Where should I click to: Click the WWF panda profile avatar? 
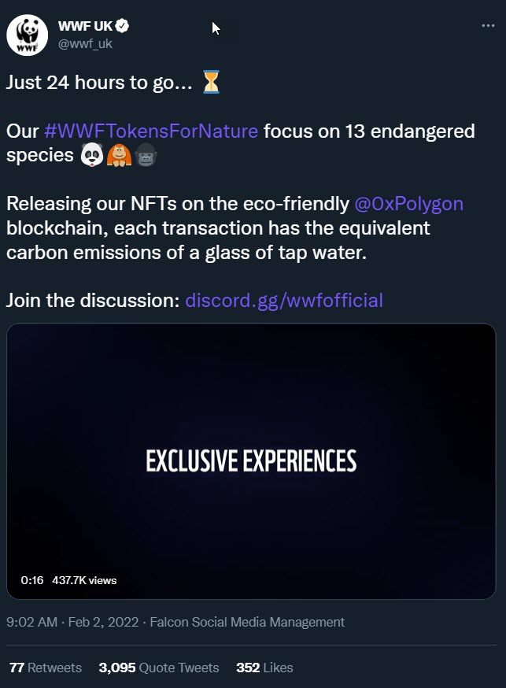(x=28, y=35)
